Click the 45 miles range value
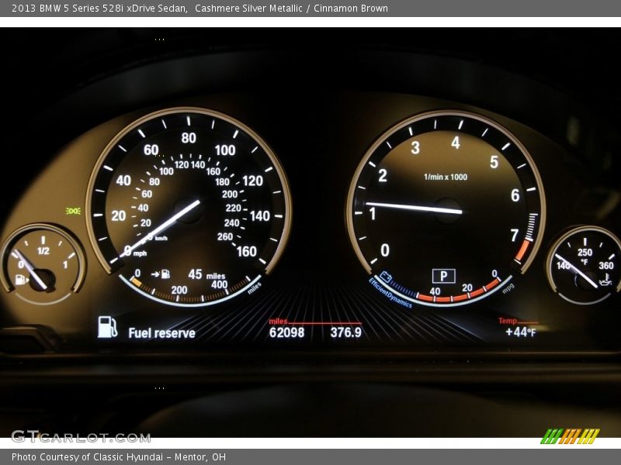621x465 pixels. pyautogui.click(x=206, y=274)
